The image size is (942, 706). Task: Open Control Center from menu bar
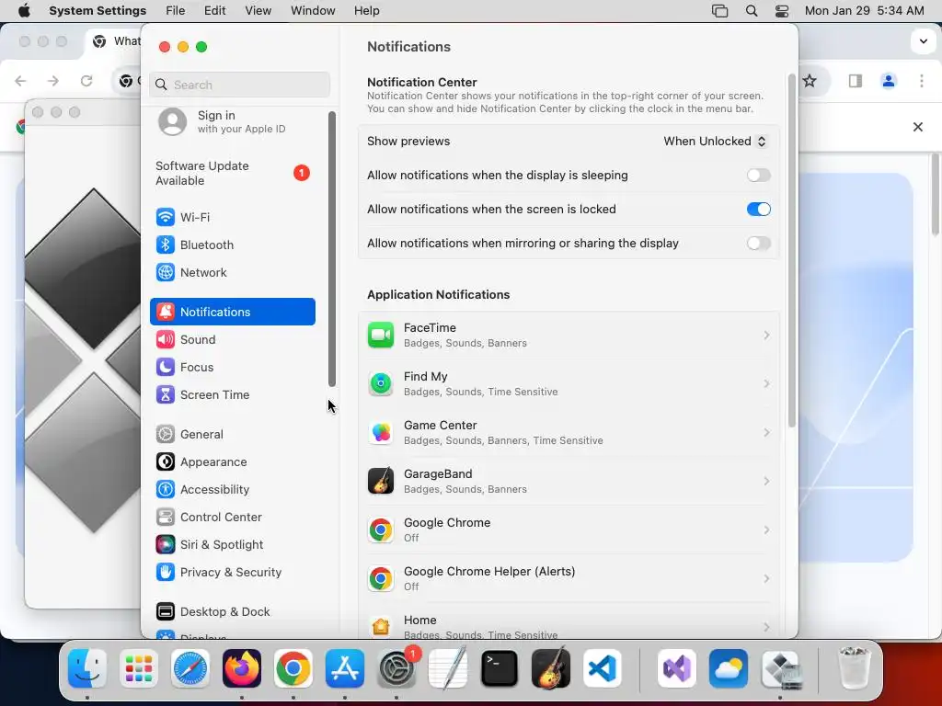pos(782,11)
